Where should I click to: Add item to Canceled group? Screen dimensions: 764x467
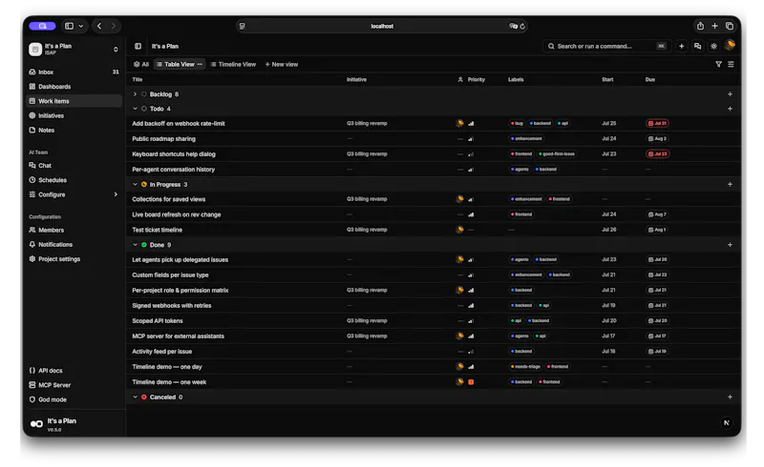730,397
